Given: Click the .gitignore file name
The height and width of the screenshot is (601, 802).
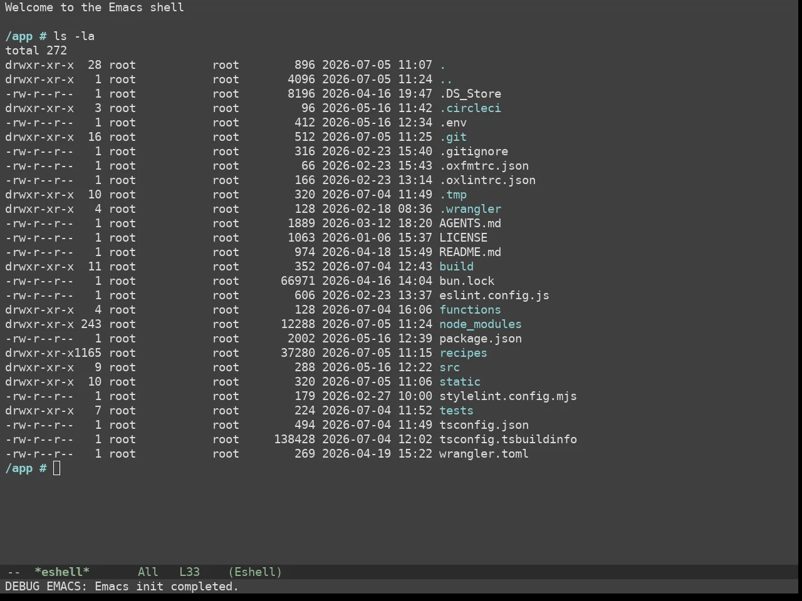Looking at the screenshot, I should [x=474, y=152].
